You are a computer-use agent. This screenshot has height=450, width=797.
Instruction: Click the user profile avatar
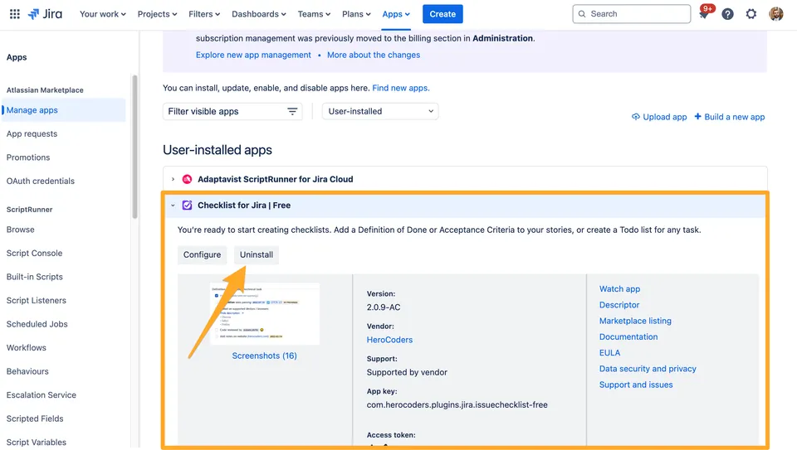pyautogui.click(x=776, y=14)
